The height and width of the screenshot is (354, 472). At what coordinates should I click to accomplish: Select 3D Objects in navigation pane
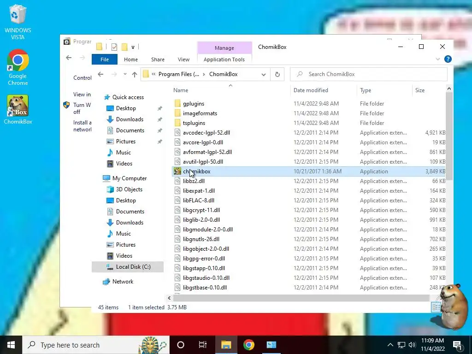129,189
